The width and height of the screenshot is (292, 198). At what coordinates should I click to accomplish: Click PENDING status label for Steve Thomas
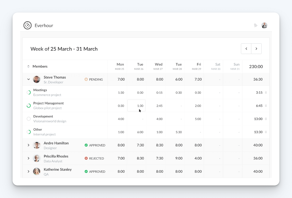point(96,79)
